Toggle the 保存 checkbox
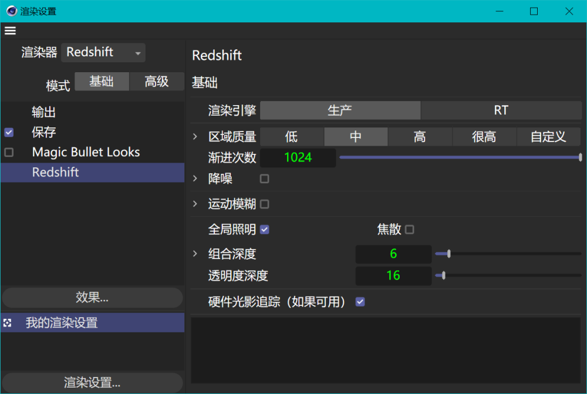This screenshot has height=394, width=587. click(x=9, y=132)
